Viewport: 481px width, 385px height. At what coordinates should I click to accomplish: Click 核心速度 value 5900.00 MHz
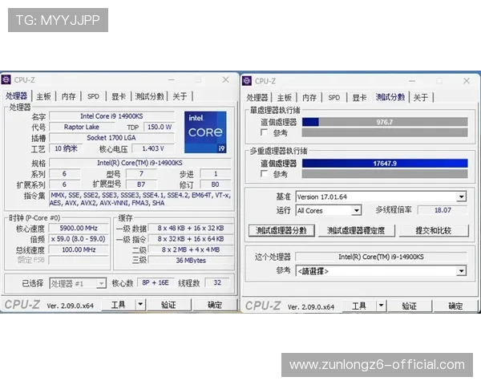(x=79, y=228)
